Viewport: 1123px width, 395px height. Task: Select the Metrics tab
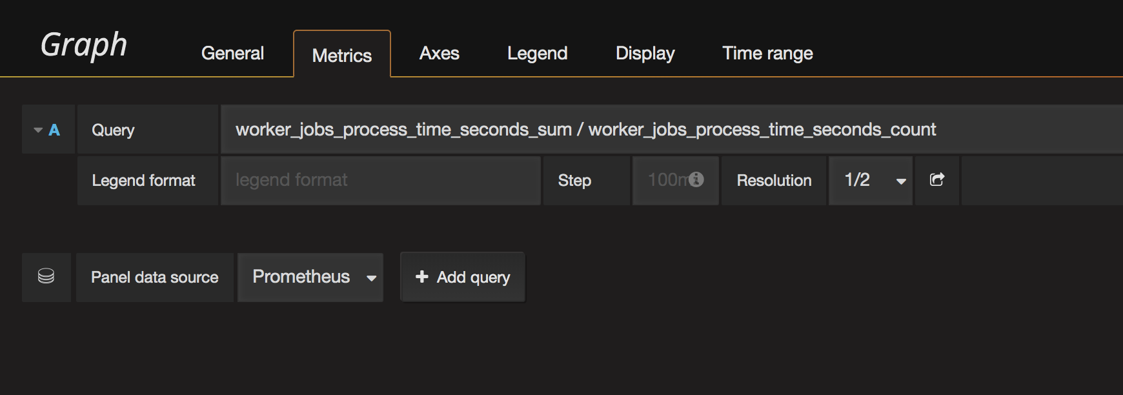point(342,54)
